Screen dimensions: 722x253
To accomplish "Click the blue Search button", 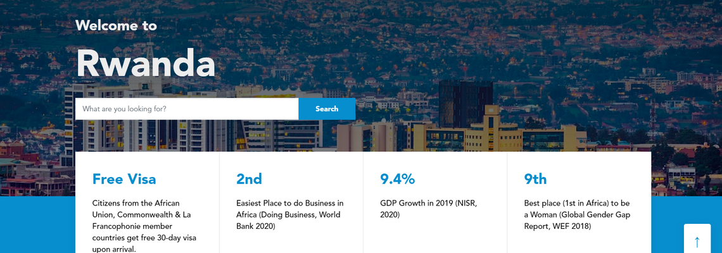I will pyautogui.click(x=327, y=109).
